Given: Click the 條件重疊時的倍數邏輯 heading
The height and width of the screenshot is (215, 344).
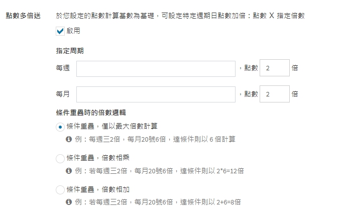Looking at the screenshot, I should pos(87,113).
